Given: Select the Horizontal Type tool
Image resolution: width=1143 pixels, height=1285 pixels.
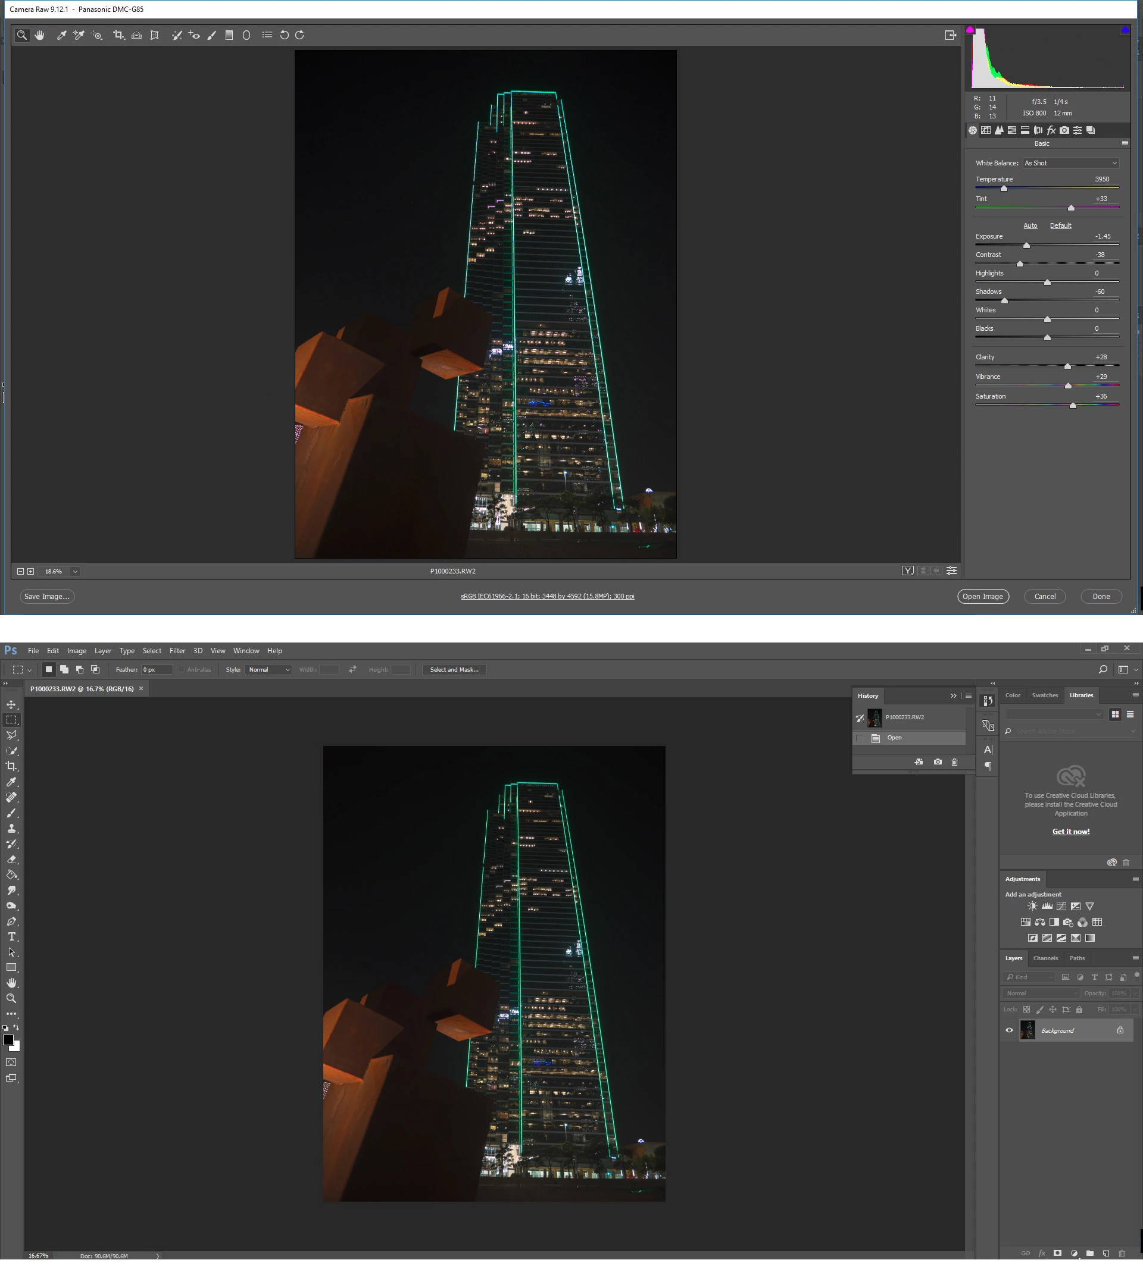Looking at the screenshot, I should pyautogui.click(x=11, y=937).
